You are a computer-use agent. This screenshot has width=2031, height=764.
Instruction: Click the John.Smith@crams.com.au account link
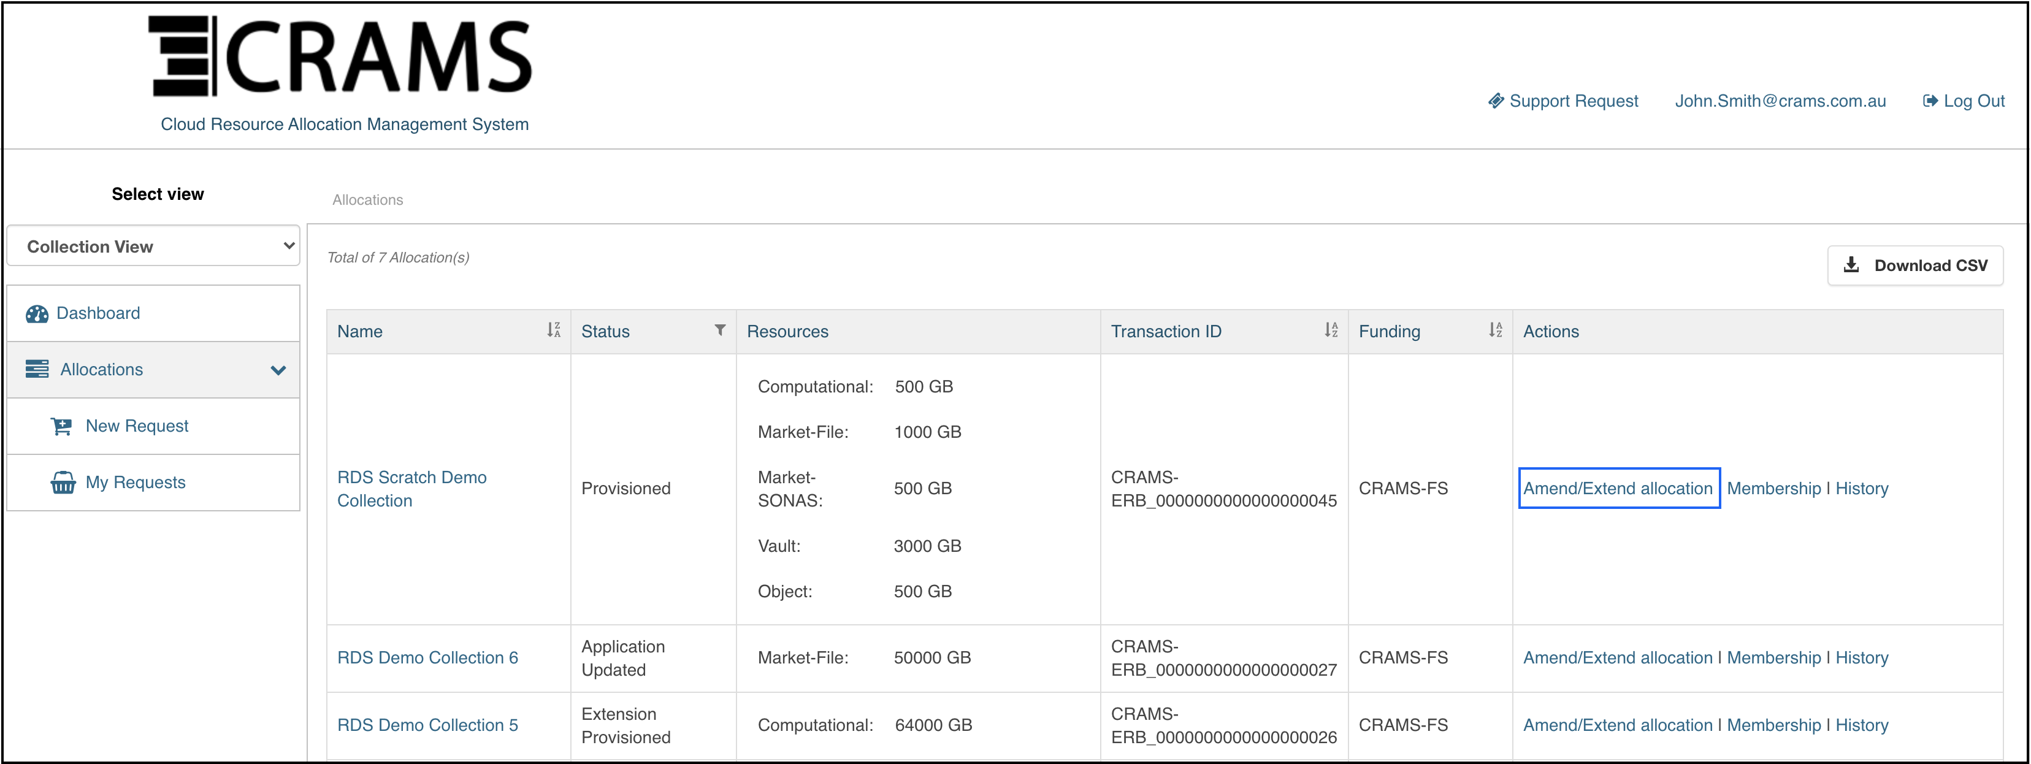(x=1780, y=101)
